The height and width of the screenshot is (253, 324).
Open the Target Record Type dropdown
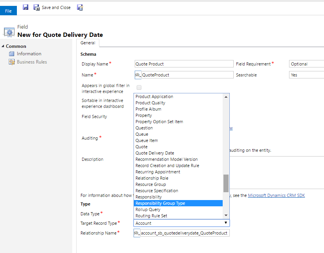coord(226,223)
